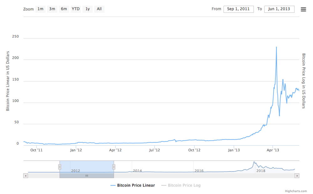The image size is (313, 194).
Task: Click the From date field Sep 1, 2011
Action: [x=239, y=9]
